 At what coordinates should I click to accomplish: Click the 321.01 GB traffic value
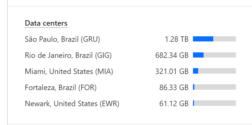tap(172, 71)
